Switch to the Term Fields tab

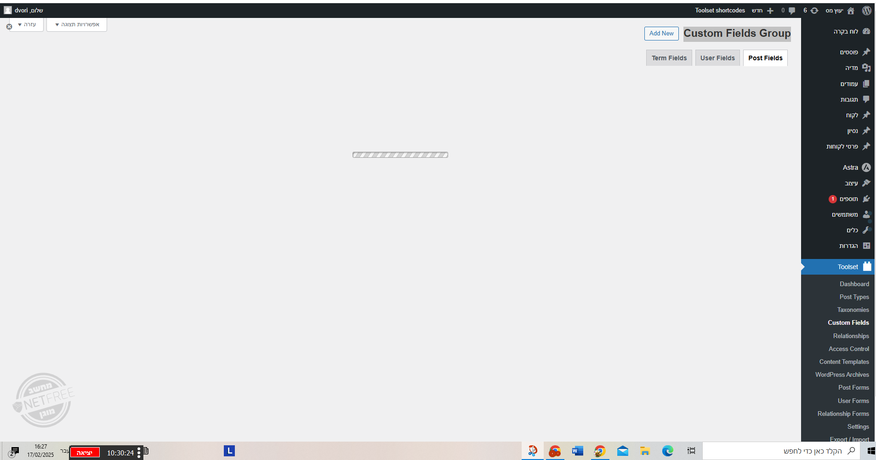pyautogui.click(x=669, y=58)
